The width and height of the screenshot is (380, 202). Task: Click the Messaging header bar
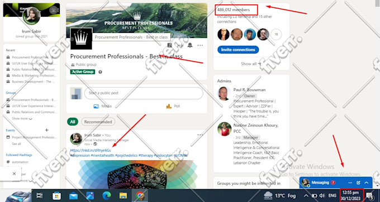(336, 182)
